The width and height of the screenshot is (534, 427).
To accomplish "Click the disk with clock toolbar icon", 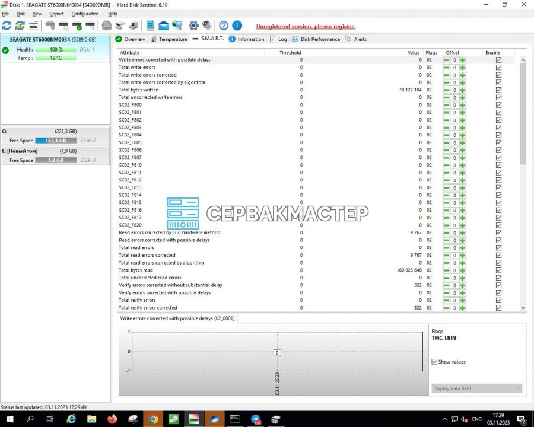I will pyautogui.click(x=63, y=26).
